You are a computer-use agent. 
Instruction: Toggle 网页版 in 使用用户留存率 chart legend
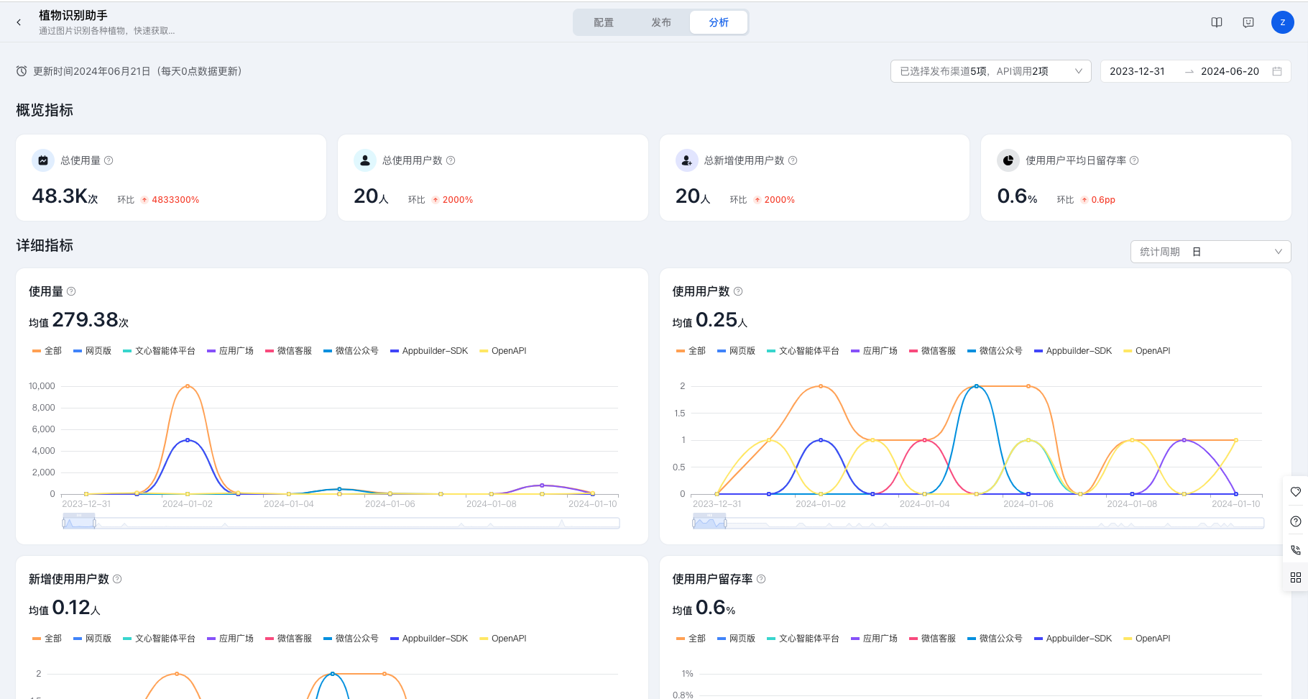point(737,639)
